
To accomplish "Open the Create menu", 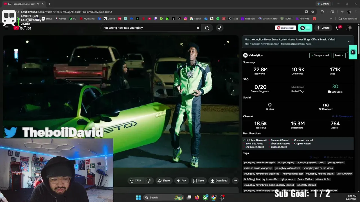I will pos(323,28).
